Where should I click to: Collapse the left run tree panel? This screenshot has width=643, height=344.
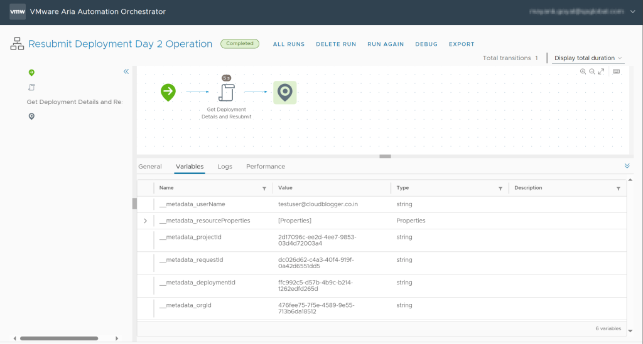[x=126, y=71]
